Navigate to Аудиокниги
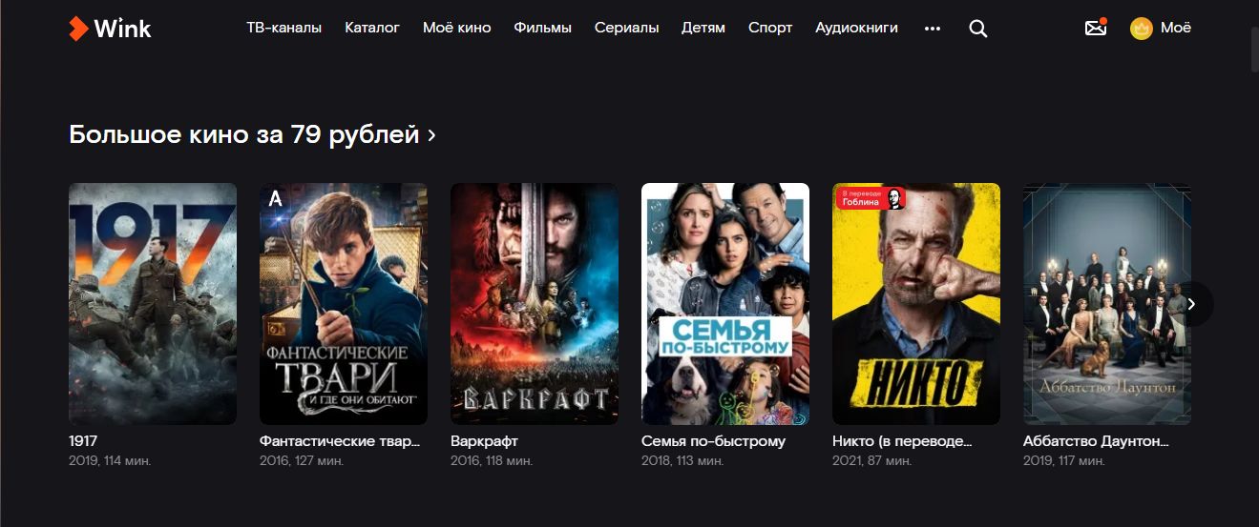The width and height of the screenshot is (1259, 527). tap(856, 28)
